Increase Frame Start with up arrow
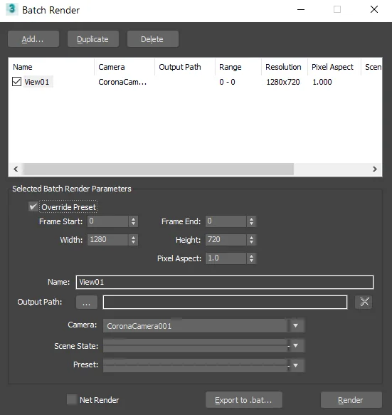392x415 pixels. click(x=133, y=219)
